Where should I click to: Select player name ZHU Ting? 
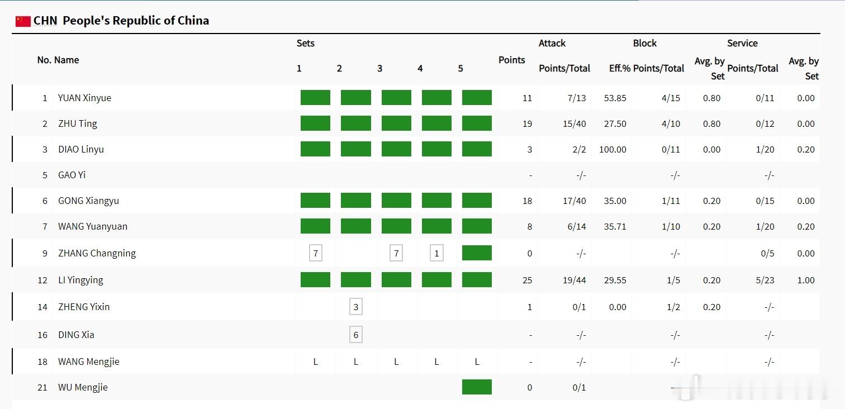pyautogui.click(x=78, y=123)
